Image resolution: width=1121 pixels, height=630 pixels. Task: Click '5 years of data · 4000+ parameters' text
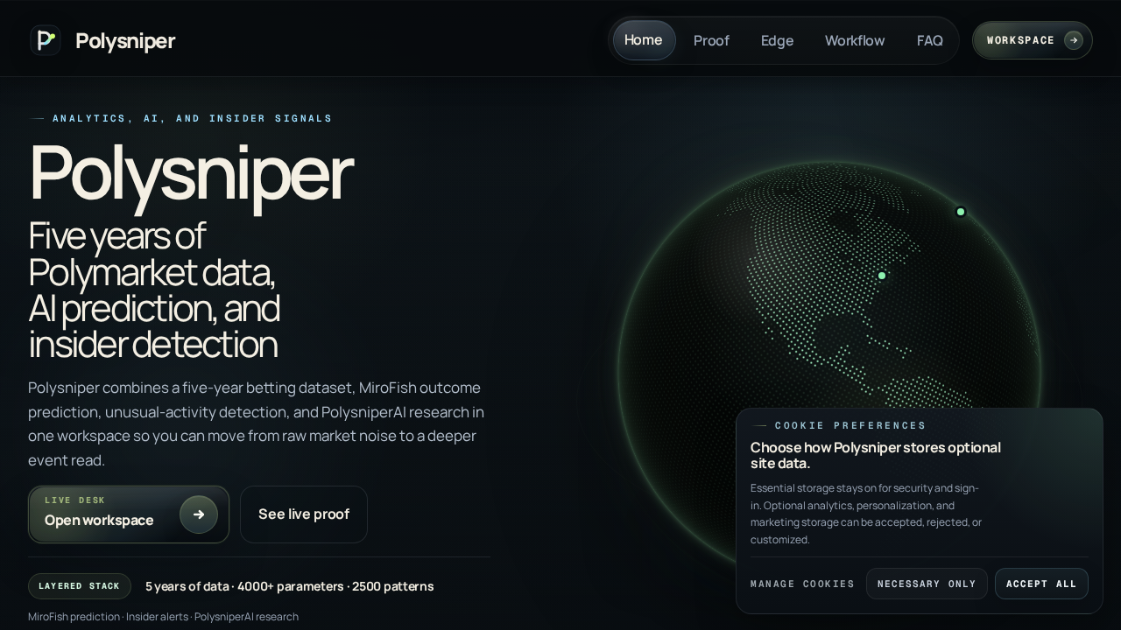click(x=289, y=586)
